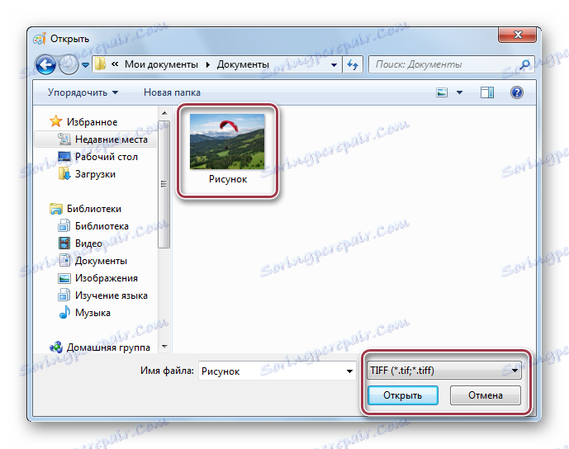The height and width of the screenshot is (449, 569).
Task: Click the 'Рисунок' file name label
Action: click(228, 179)
